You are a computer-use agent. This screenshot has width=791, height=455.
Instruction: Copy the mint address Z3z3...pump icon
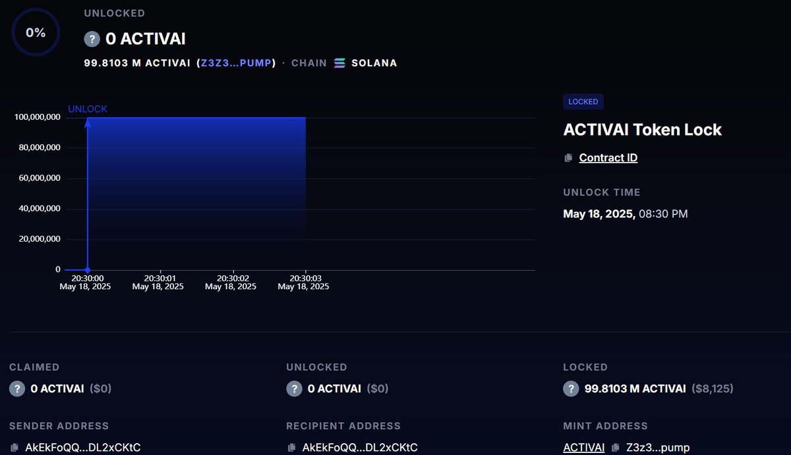tap(615, 448)
